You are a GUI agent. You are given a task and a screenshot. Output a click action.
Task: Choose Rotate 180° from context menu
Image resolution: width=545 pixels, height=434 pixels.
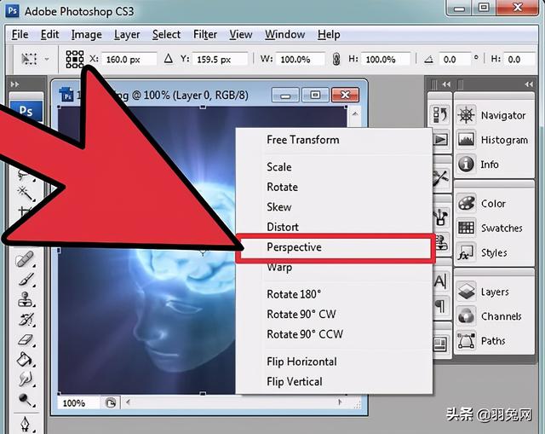pos(335,294)
